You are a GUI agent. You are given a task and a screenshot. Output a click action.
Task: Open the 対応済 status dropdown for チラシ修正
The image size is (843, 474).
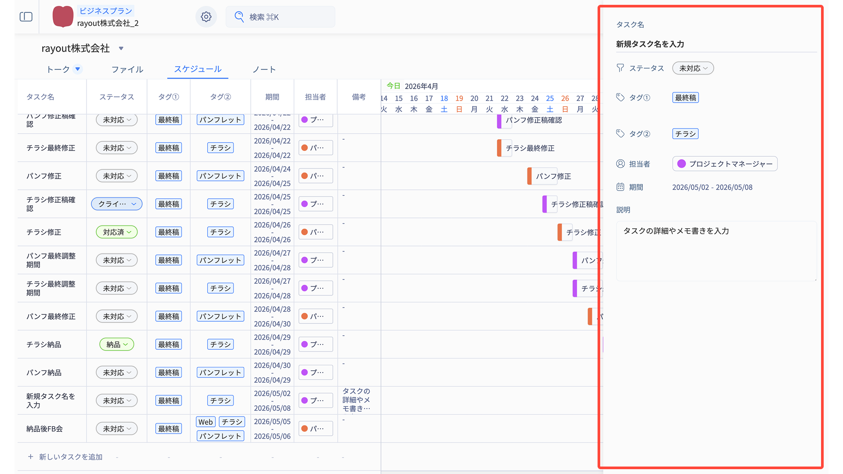pos(117,232)
